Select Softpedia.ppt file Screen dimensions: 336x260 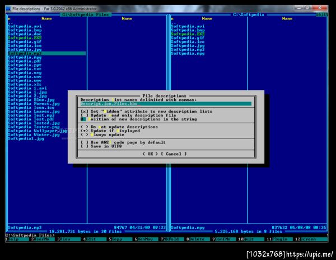tap(25, 65)
